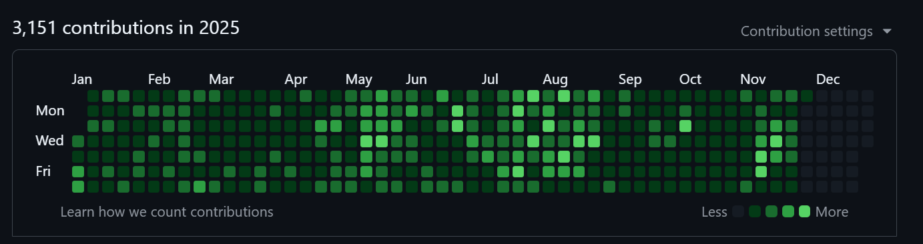The height and width of the screenshot is (244, 923).
Task: Select the bright Tuesday cell under the Oct label
Action: coord(685,125)
